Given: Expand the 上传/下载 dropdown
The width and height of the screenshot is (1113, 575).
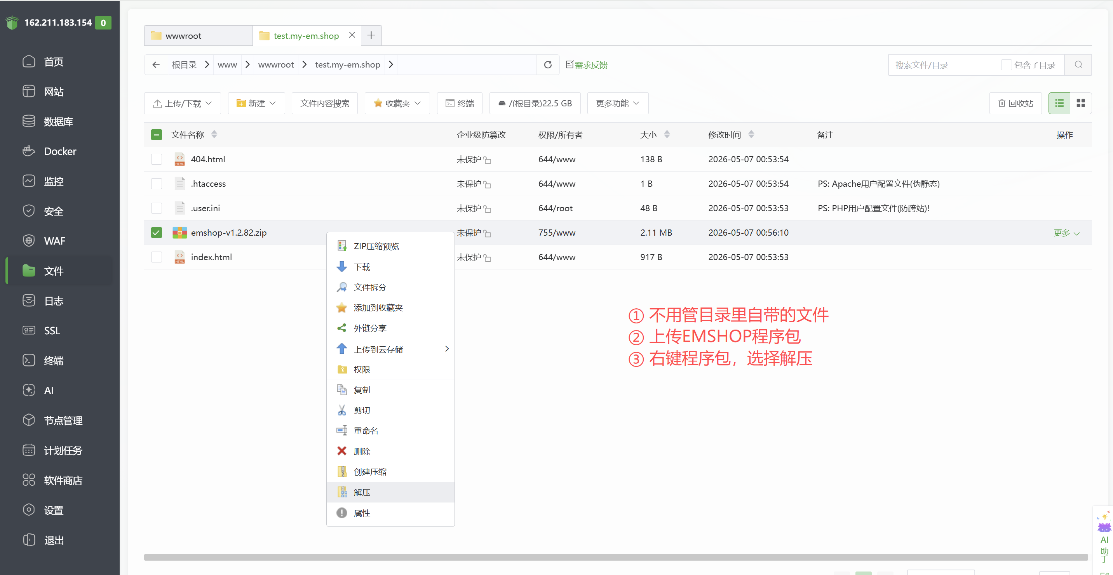Looking at the screenshot, I should pyautogui.click(x=182, y=103).
